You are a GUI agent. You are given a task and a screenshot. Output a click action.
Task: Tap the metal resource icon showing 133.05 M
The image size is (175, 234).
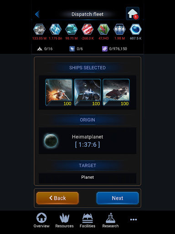click(39, 29)
